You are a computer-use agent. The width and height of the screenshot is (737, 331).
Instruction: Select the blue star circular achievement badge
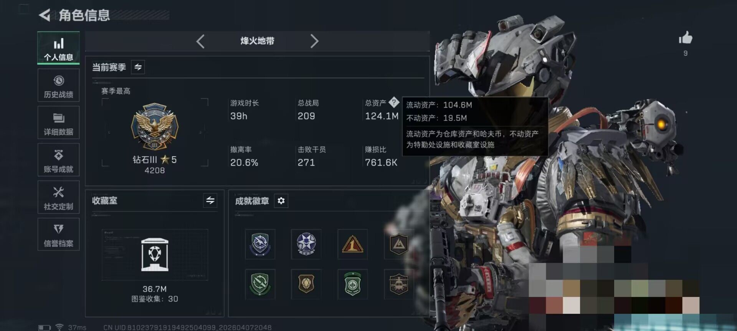click(x=306, y=244)
